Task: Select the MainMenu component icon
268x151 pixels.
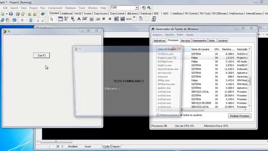Action: tap(66, 19)
